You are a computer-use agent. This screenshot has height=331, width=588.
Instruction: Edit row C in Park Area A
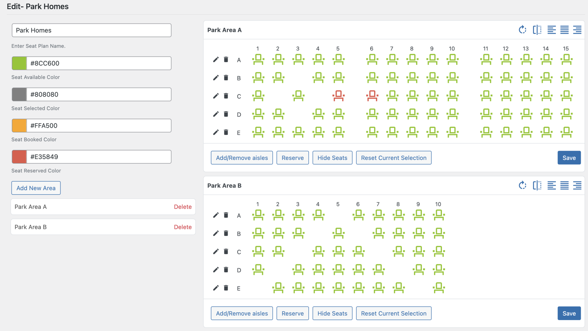[216, 96]
